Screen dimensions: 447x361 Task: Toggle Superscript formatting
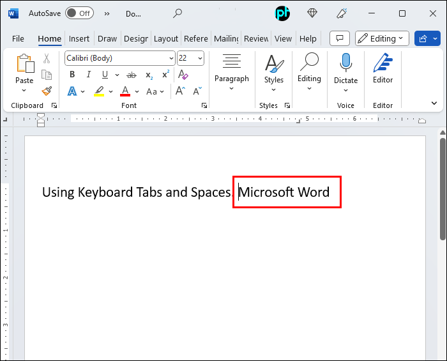click(165, 74)
